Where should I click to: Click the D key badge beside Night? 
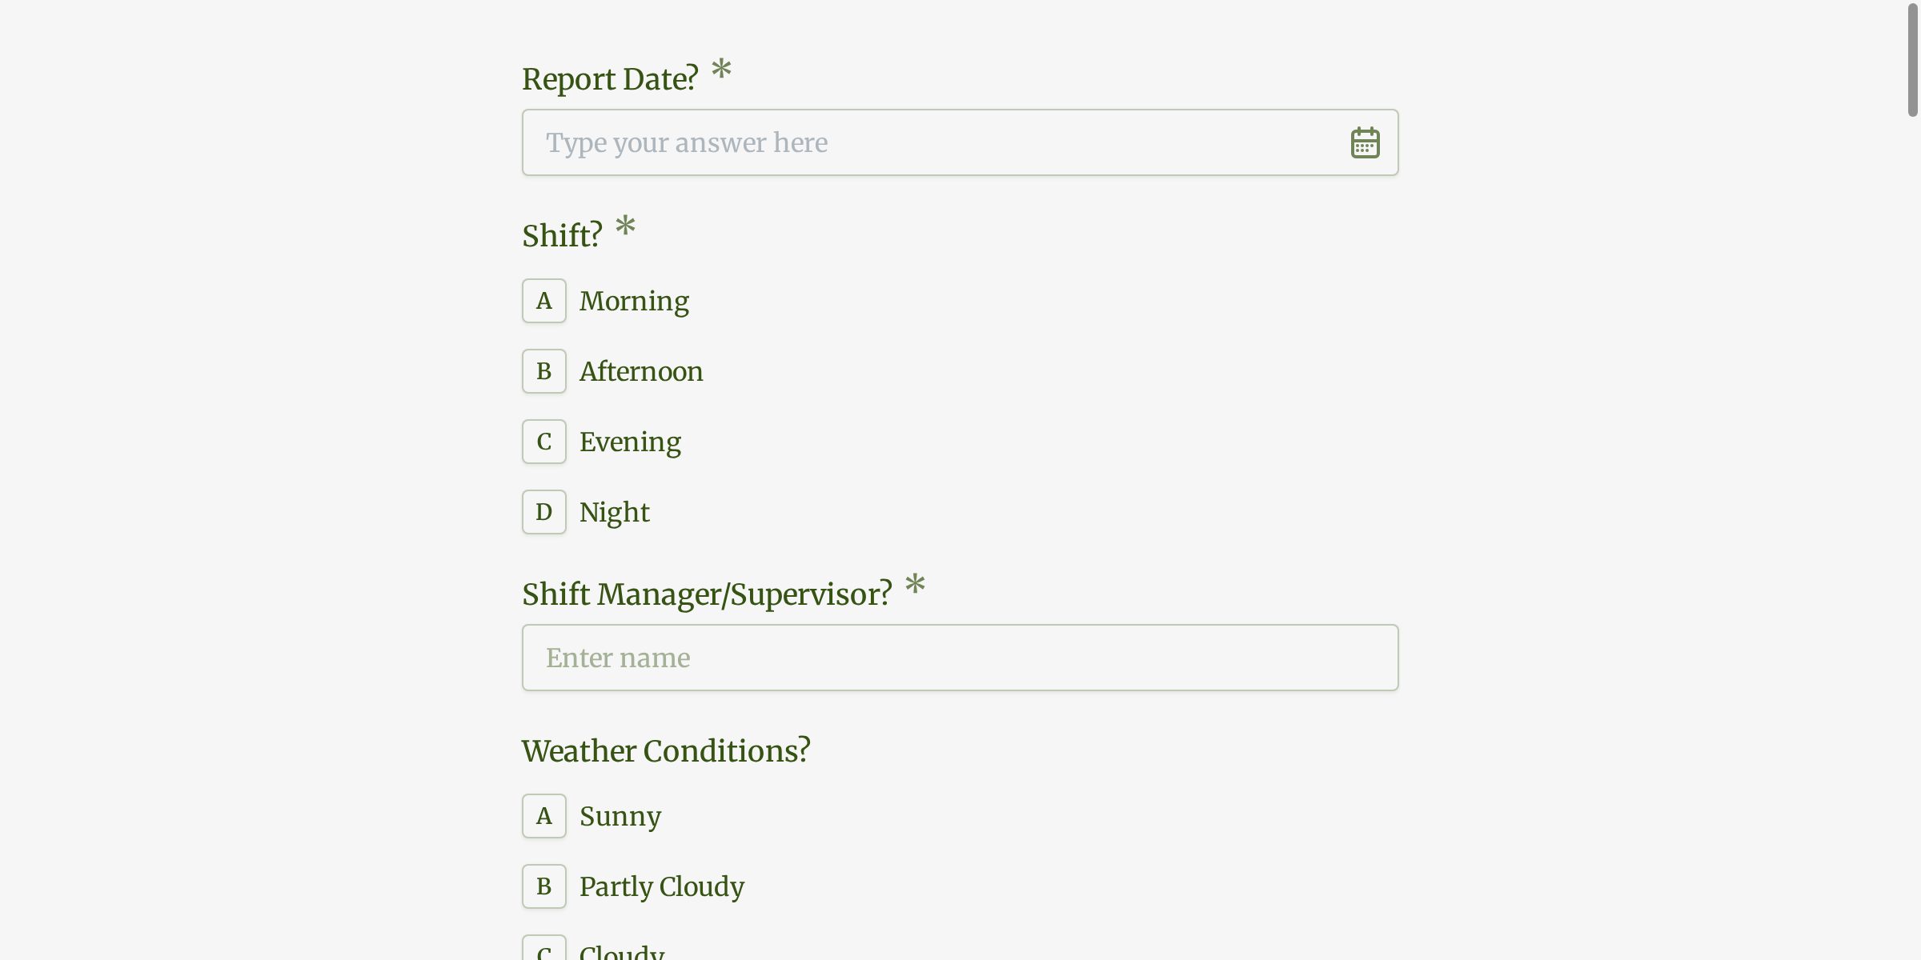[x=543, y=511]
